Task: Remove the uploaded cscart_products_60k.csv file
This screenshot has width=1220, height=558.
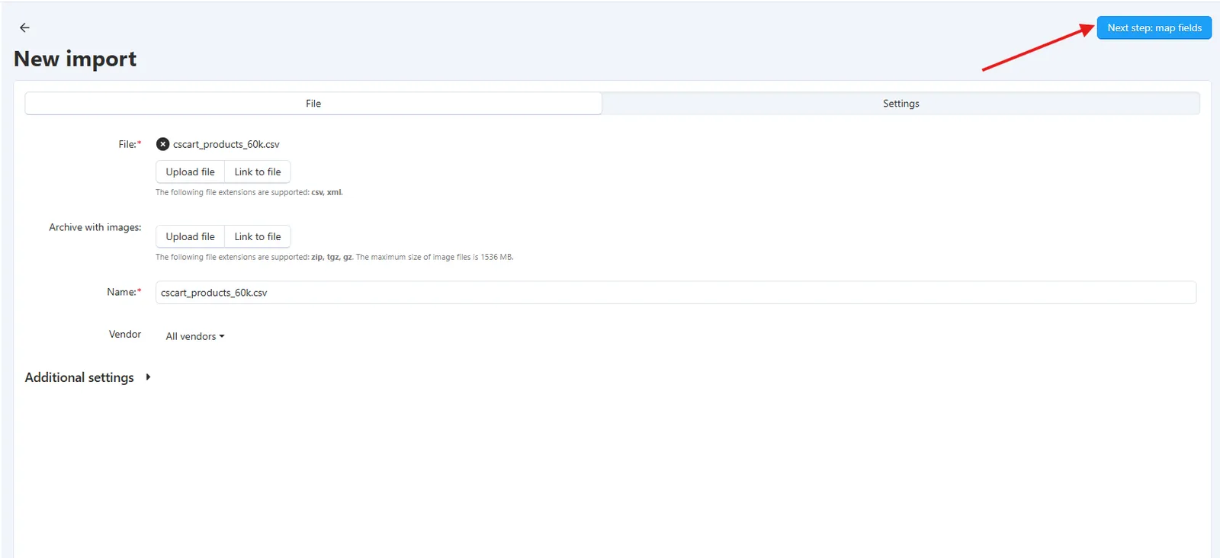Action: click(x=162, y=144)
